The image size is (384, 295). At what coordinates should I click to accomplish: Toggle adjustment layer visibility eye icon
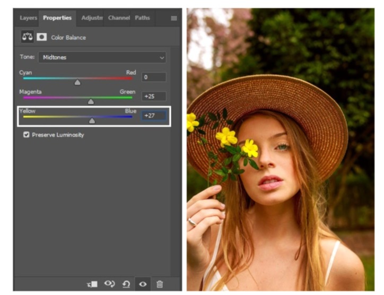pos(143,284)
